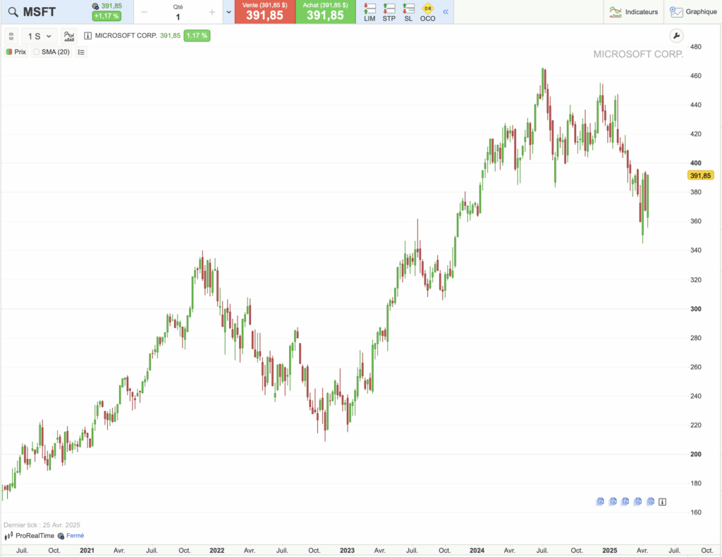The height and width of the screenshot is (557, 722).
Task: Click the 2023 label on time axis
Action: pyautogui.click(x=347, y=551)
